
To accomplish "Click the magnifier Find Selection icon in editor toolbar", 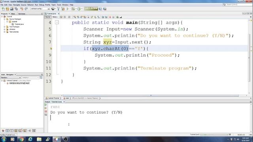I will pos(75,17).
